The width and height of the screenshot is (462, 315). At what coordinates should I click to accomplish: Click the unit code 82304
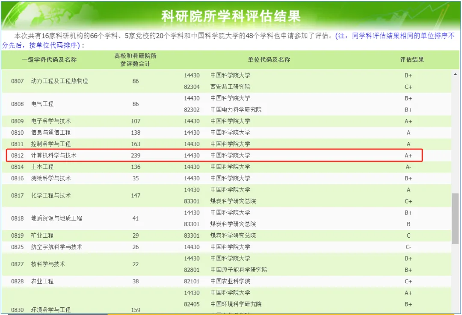192,87
